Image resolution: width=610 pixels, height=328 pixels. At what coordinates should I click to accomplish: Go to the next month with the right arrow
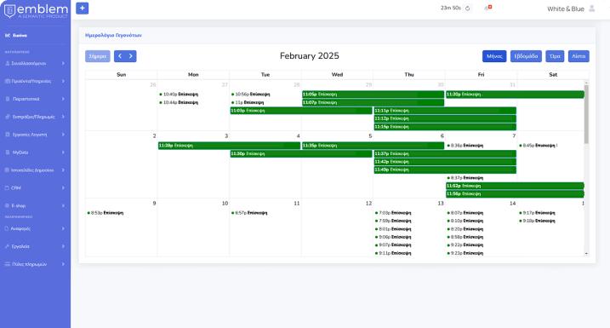131,56
